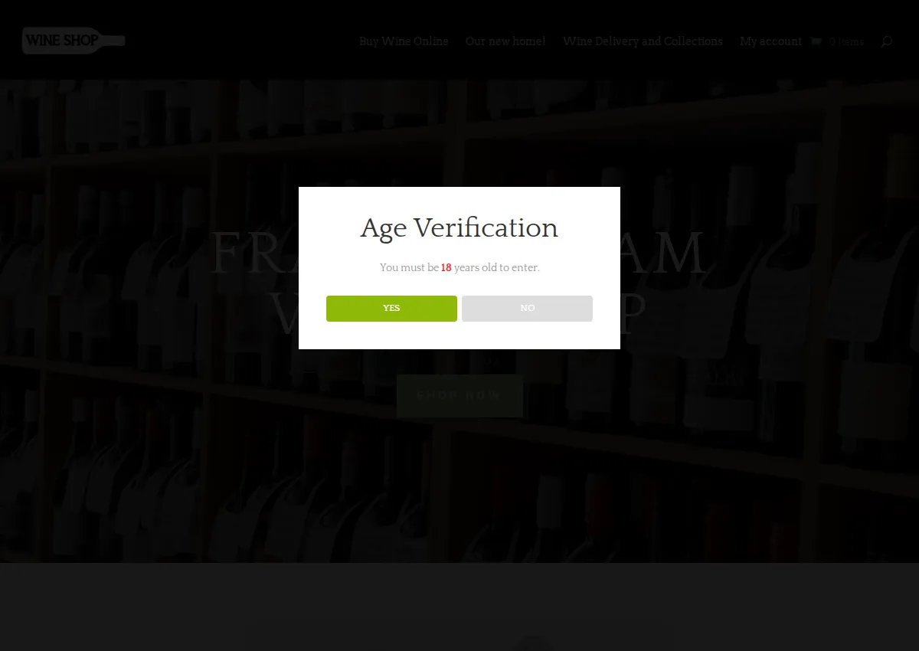Click the dimmed Shop Now button
This screenshot has width=919, height=651.
(x=459, y=396)
